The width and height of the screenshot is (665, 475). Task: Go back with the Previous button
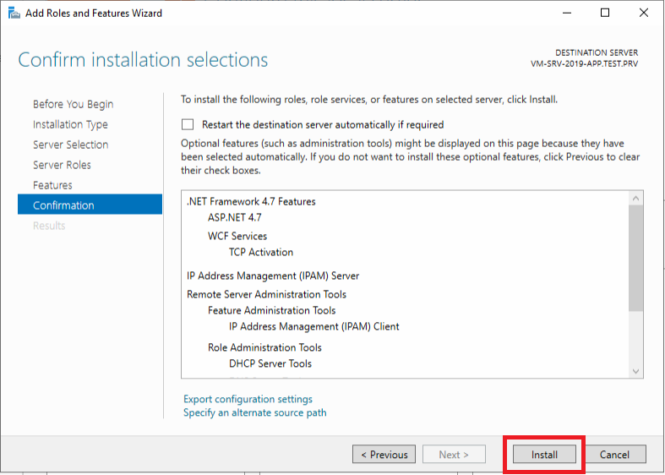tap(384, 454)
